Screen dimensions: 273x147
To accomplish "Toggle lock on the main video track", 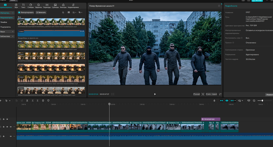I will coord(4,127).
